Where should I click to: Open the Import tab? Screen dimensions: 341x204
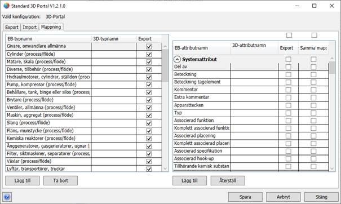click(x=29, y=28)
